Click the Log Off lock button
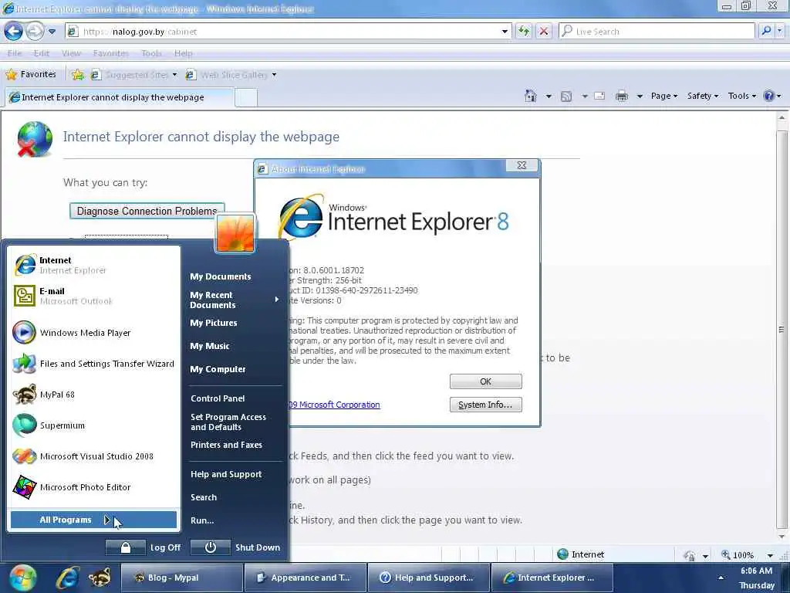Viewport: 790px width, 593px height. coord(126,547)
